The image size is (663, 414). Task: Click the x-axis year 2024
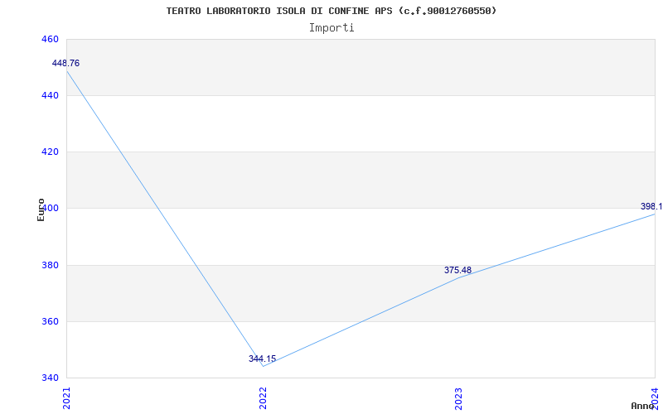tap(656, 398)
